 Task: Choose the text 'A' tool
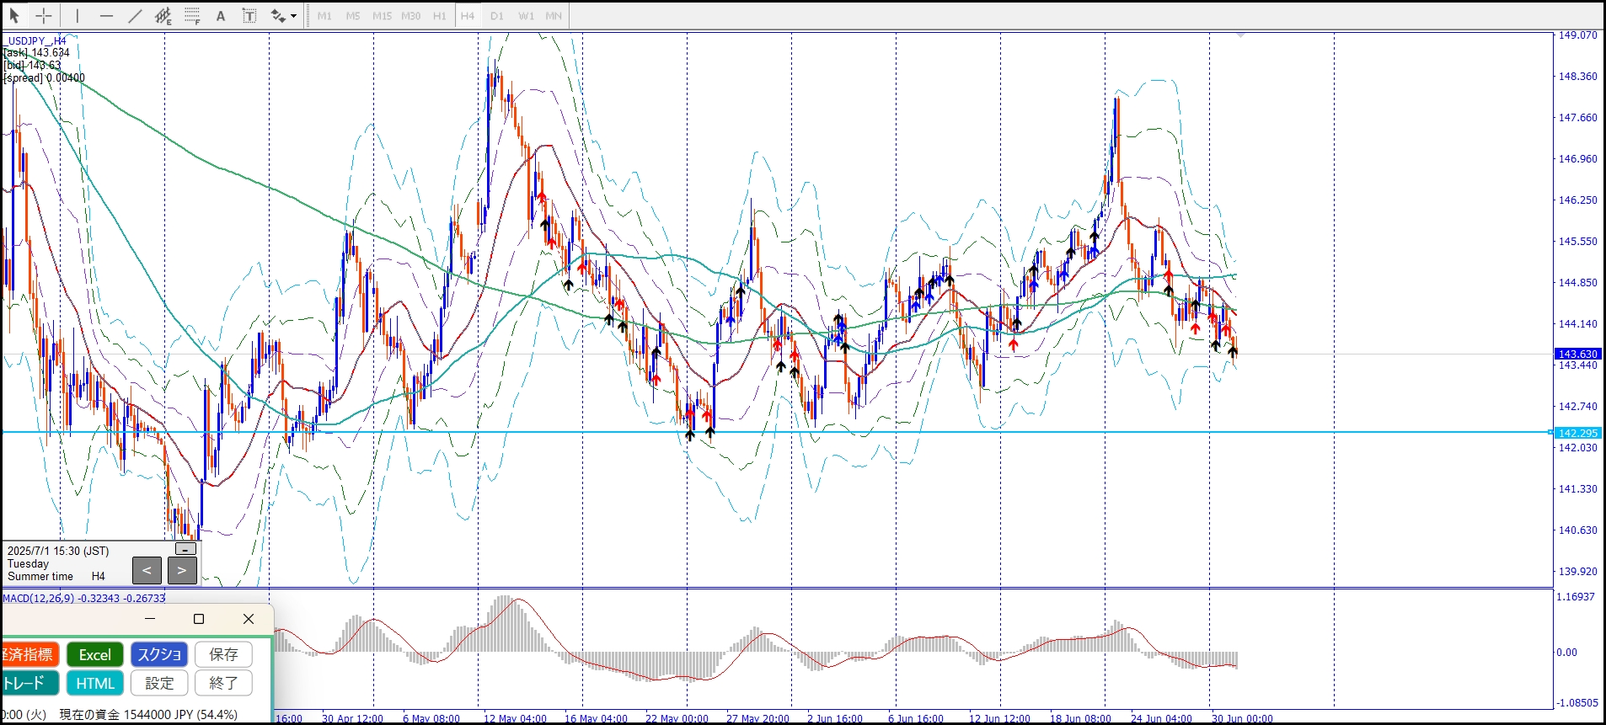221,15
